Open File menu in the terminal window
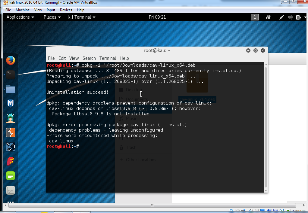The width and height of the screenshot is (308, 213). point(51,58)
